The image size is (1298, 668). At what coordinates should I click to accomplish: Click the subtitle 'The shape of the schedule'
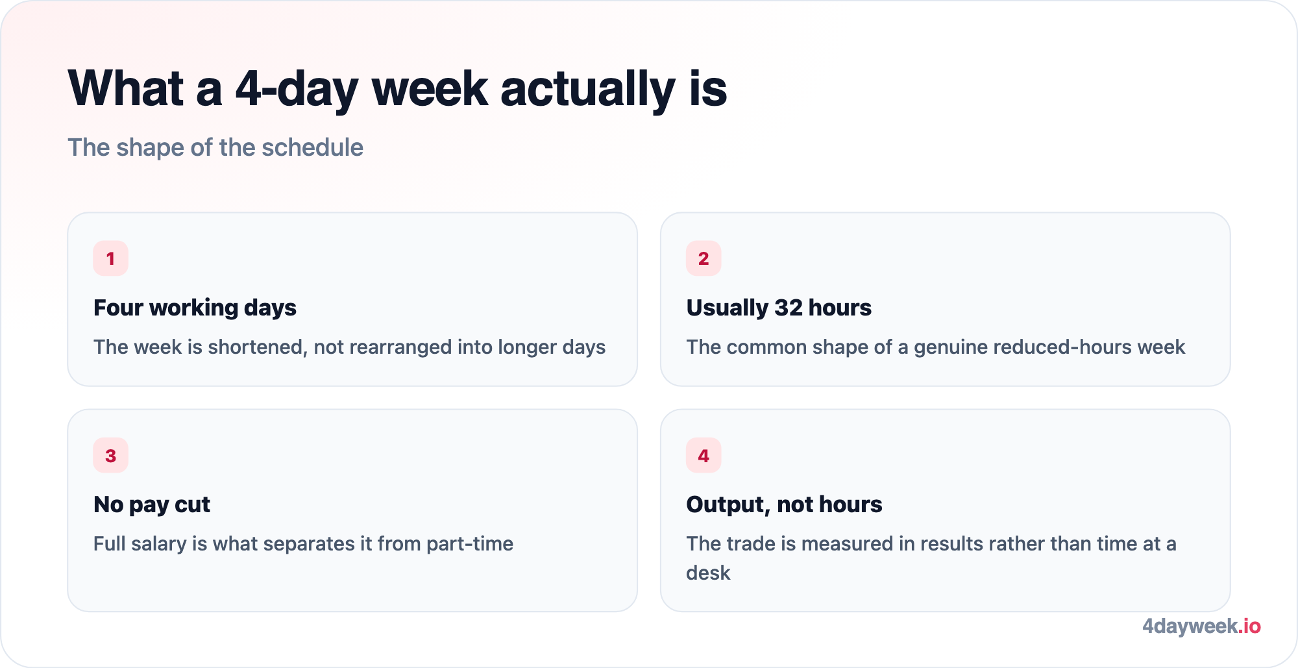(215, 147)
